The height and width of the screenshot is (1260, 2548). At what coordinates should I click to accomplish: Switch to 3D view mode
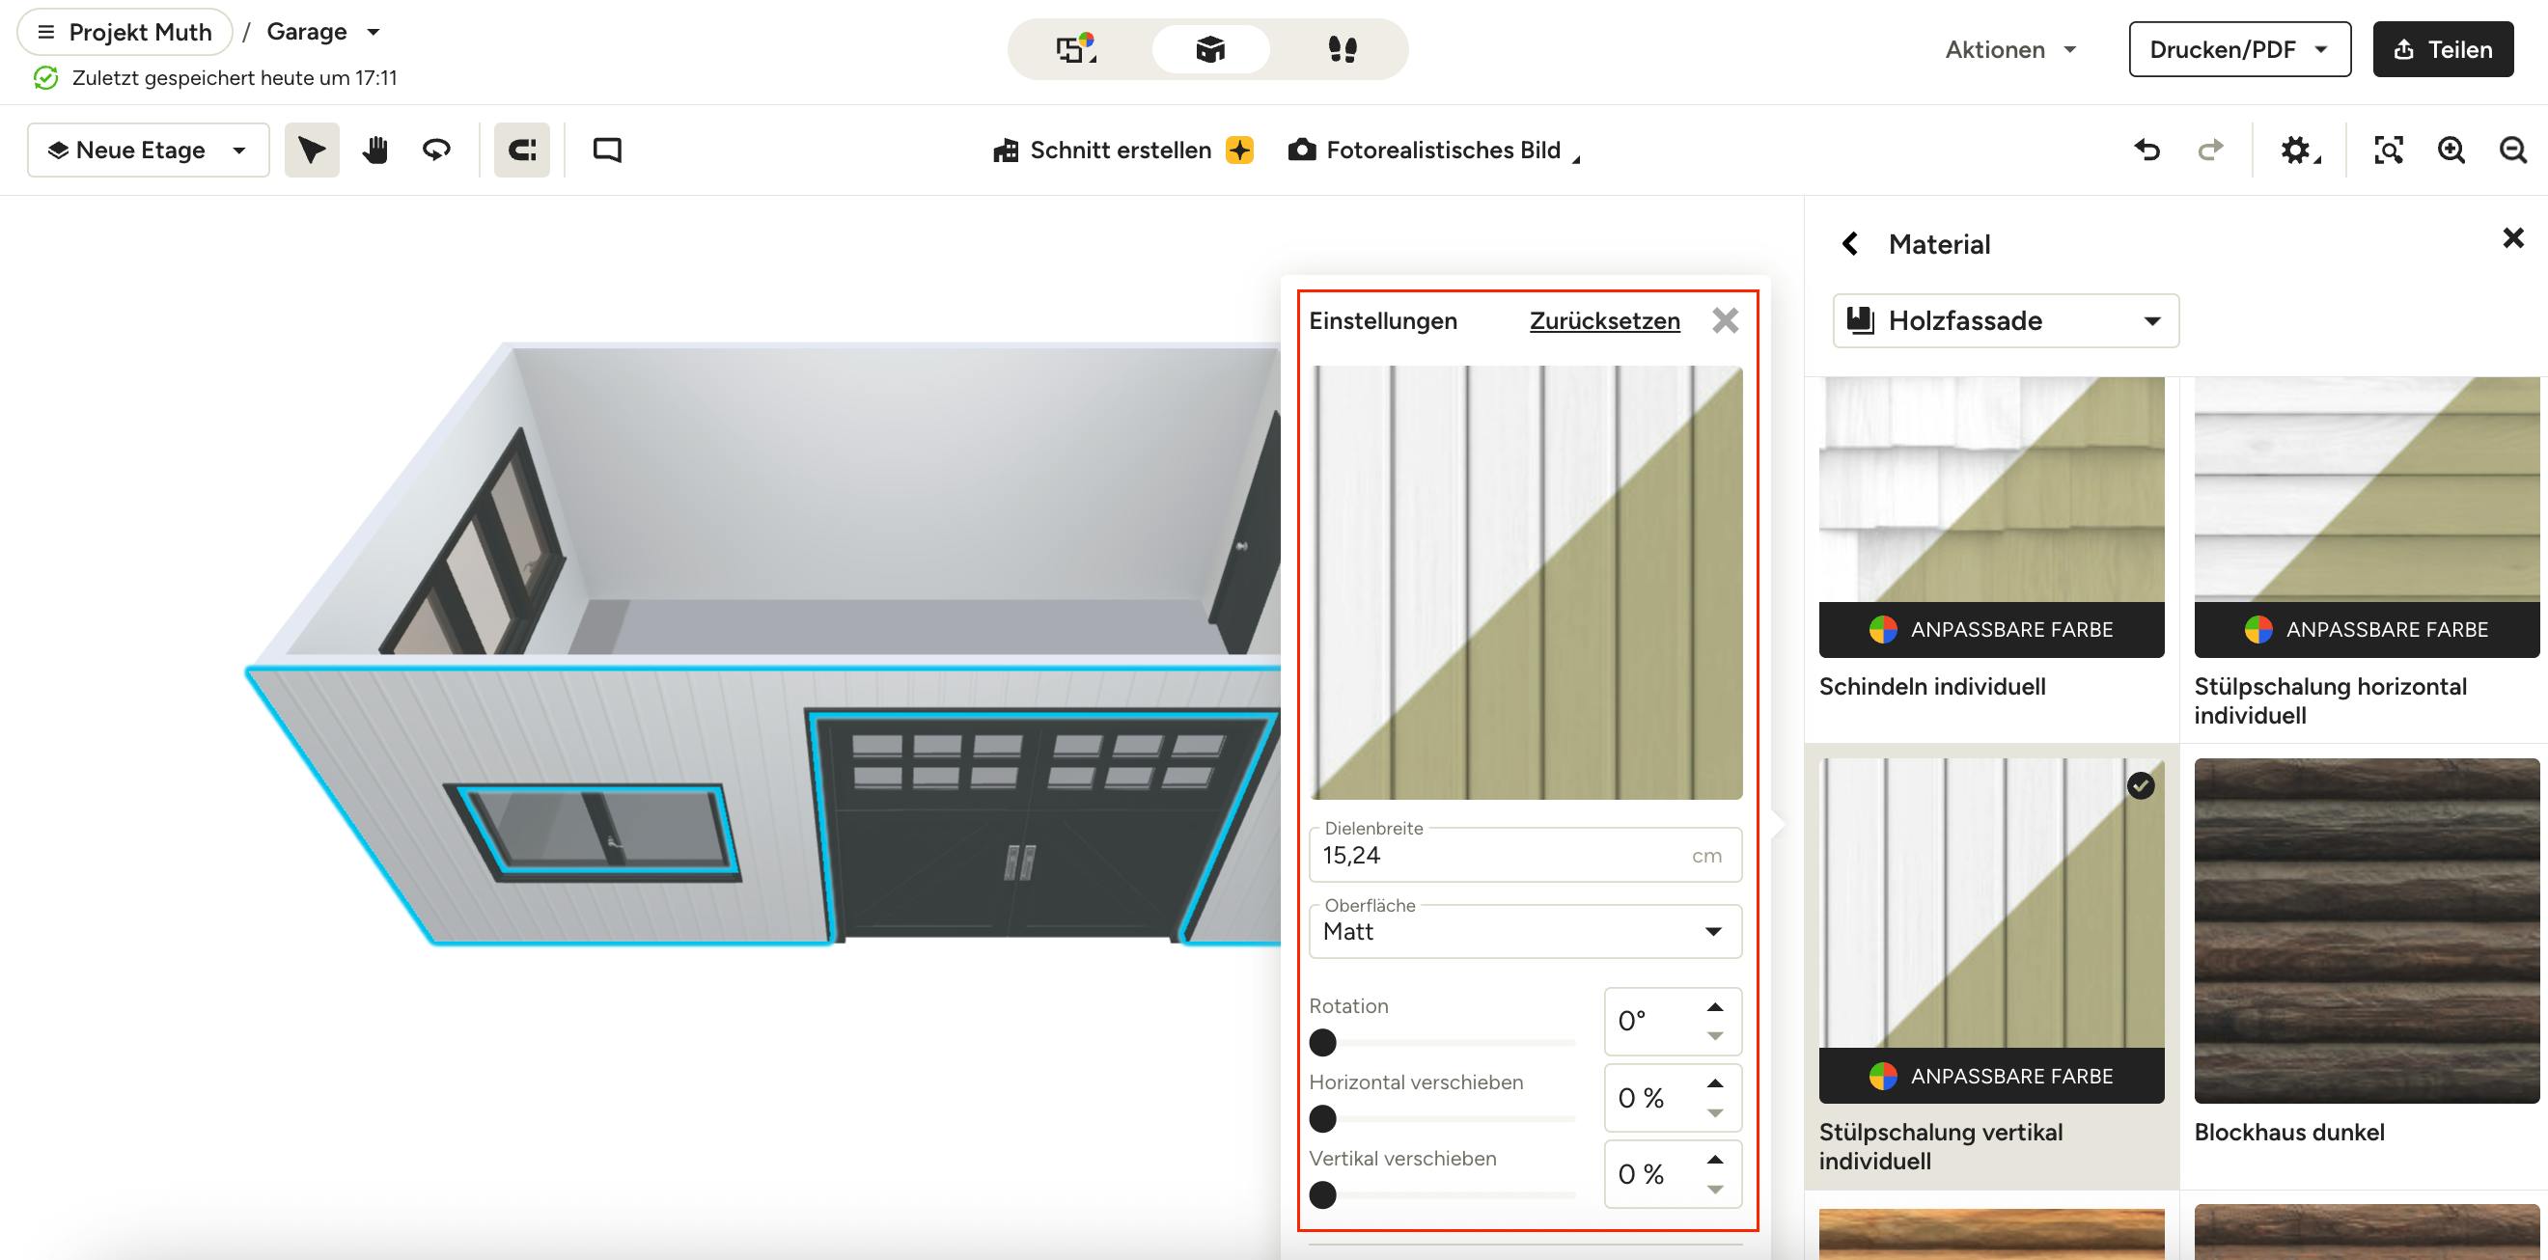click(x=1210, y=48)
